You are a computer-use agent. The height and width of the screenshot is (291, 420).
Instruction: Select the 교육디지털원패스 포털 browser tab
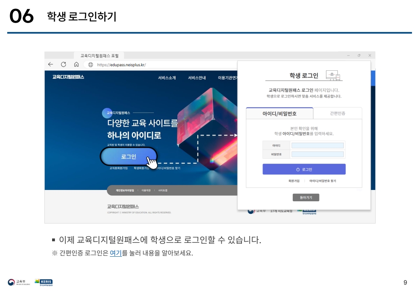pyautogui.click(x=99, y=55)
